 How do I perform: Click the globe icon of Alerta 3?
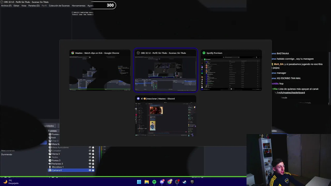(50, 154)
